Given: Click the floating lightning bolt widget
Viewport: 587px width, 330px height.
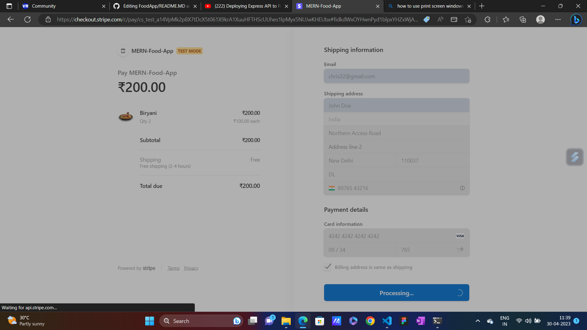Looking at the screenshot, I should click(574, 157).
